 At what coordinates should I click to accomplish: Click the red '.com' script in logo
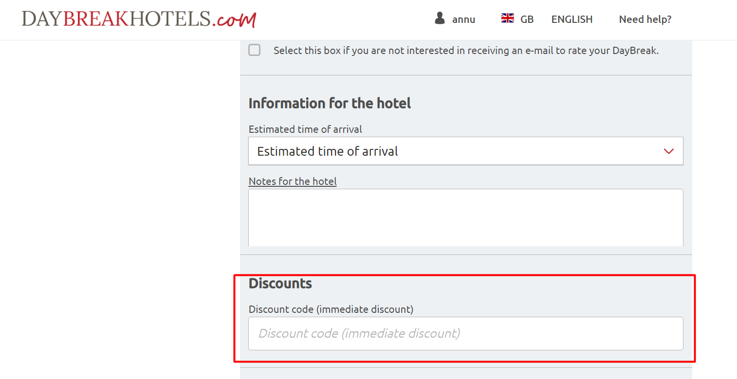click(x=235, y=19)
